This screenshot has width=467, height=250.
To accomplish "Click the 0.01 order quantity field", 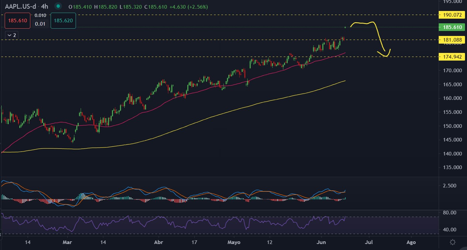I will 40,23.
